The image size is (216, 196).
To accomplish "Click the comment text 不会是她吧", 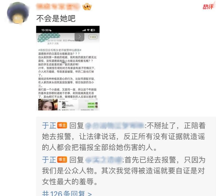I will coord(56,18).
